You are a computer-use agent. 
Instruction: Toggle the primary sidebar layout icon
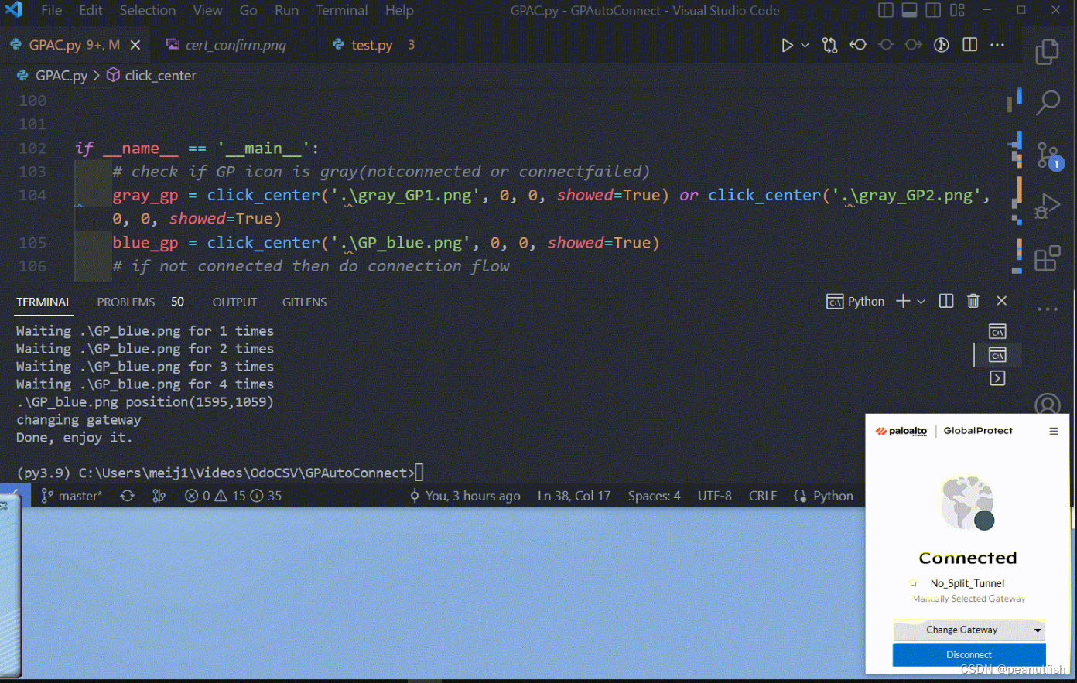(x=886, y=10)
